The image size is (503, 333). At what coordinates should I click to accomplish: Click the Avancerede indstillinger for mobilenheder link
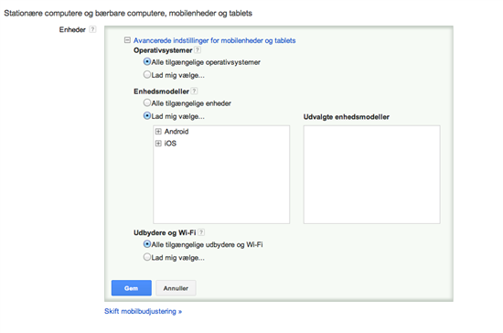coord(214,40)
